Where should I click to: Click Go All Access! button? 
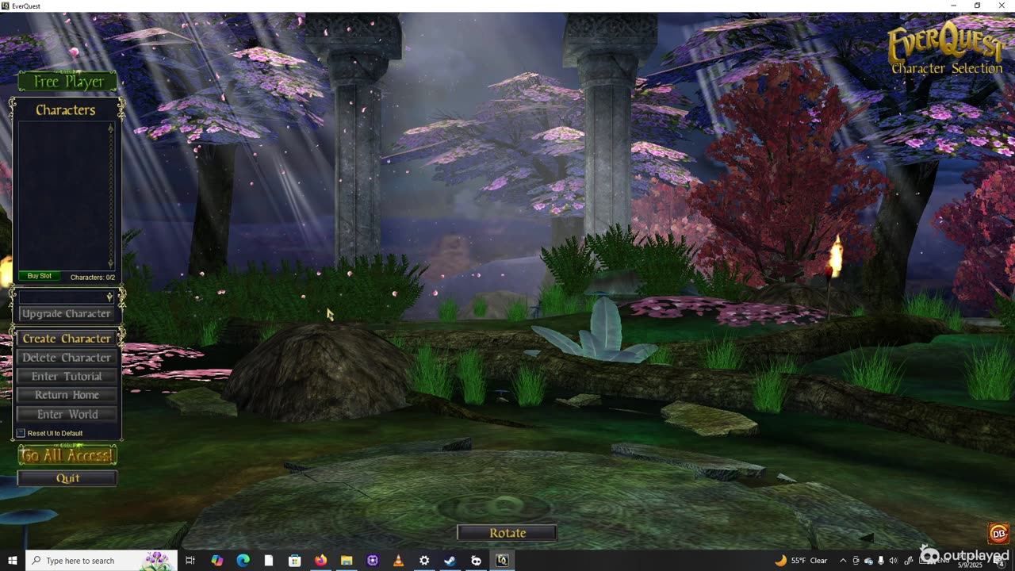(x=67, y=455)
